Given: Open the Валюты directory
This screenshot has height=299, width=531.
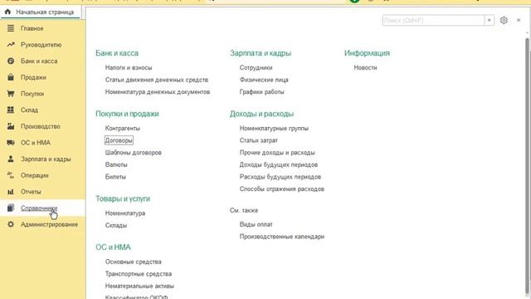Looking at the screenshot, I should (116, 164).
